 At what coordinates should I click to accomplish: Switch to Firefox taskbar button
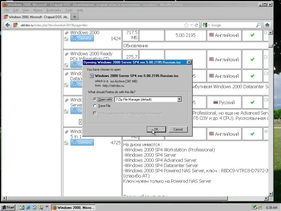[x=74, y=208]
